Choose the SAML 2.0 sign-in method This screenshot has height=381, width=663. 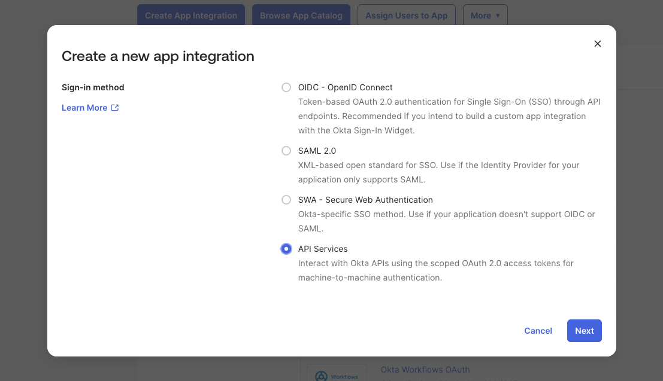point(286,151)
